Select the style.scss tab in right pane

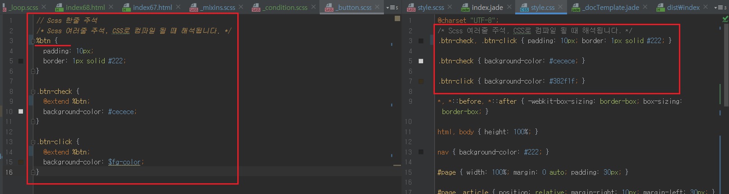pyautogui.click(x=430, y=7)
